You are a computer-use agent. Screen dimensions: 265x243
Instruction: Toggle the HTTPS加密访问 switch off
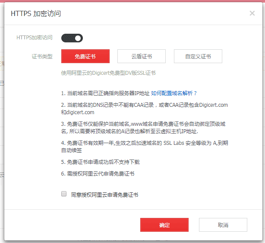pos(72,38)
